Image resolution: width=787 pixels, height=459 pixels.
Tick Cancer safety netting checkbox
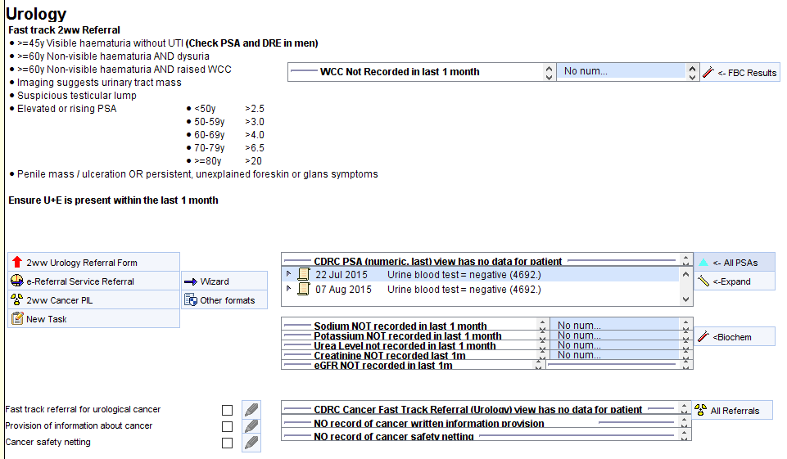click(x=228, y=443)
